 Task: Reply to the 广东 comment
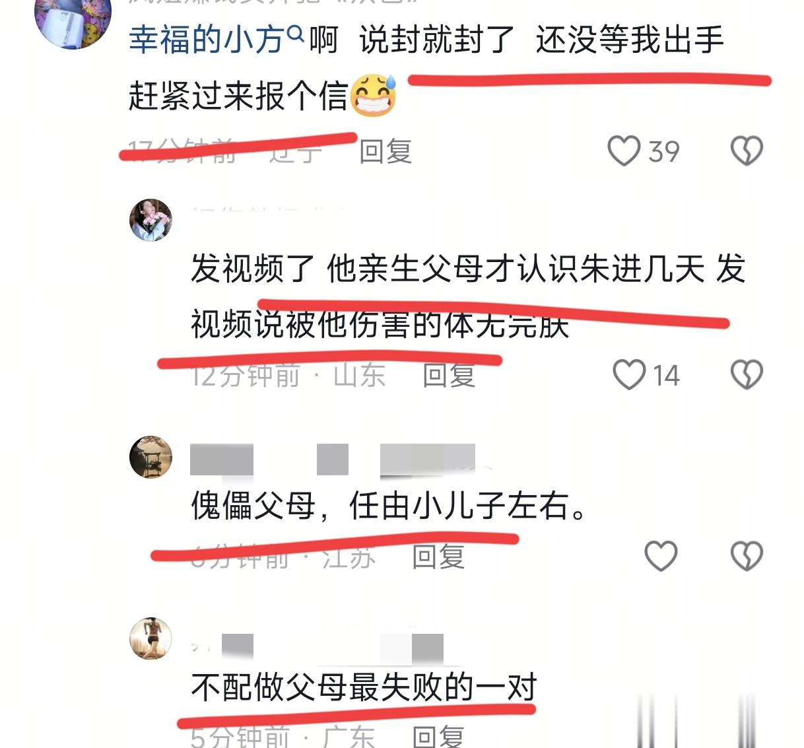pyautogui.click(x=438, y=736)
